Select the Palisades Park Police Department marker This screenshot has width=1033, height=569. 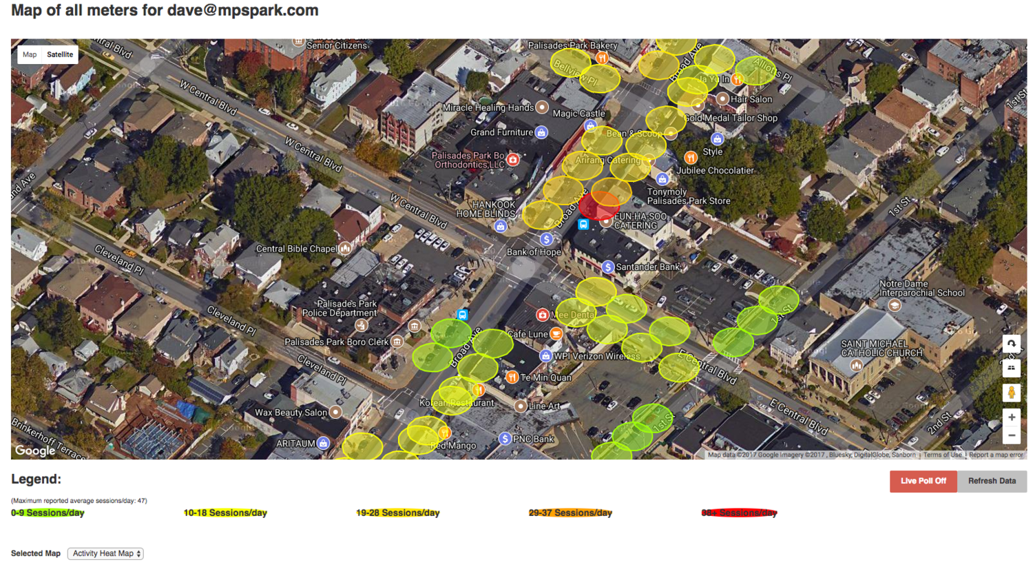[361, 325]
